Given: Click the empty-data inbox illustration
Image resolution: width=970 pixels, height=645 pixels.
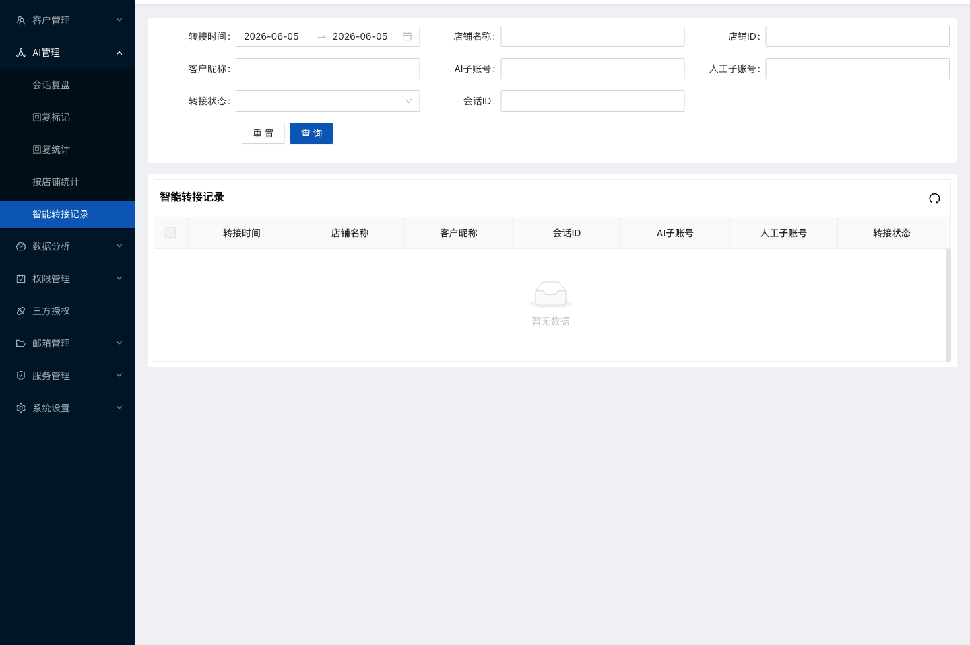Looking at the screenshot, I should pos(550,295).
